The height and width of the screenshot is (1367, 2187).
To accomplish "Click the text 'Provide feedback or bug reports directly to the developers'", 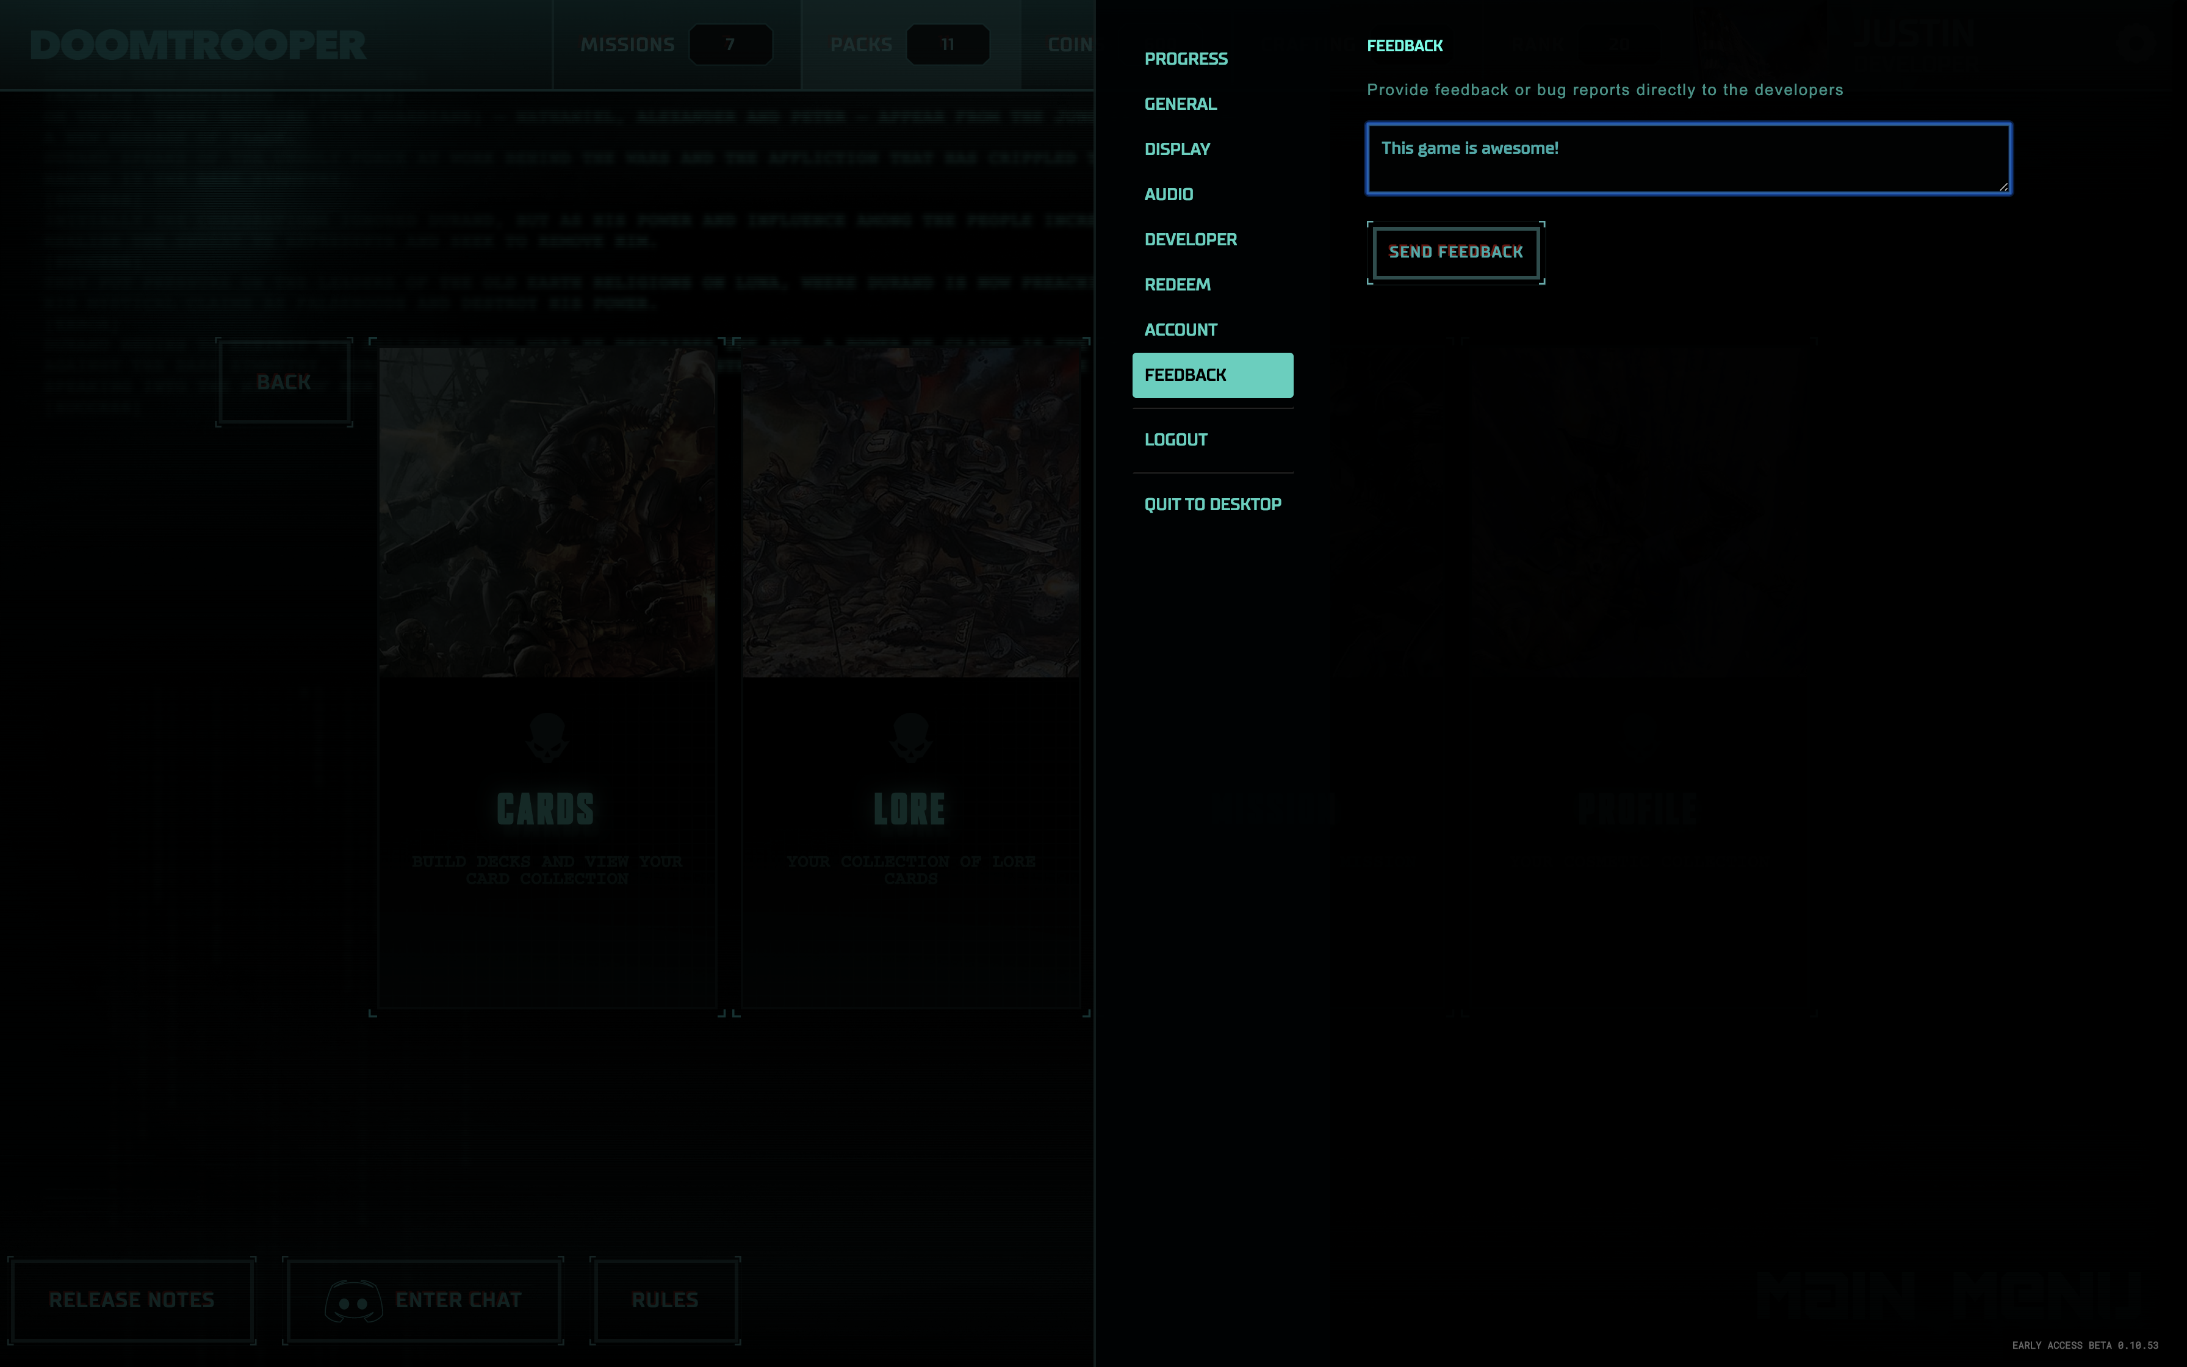I will point(1604,90).
